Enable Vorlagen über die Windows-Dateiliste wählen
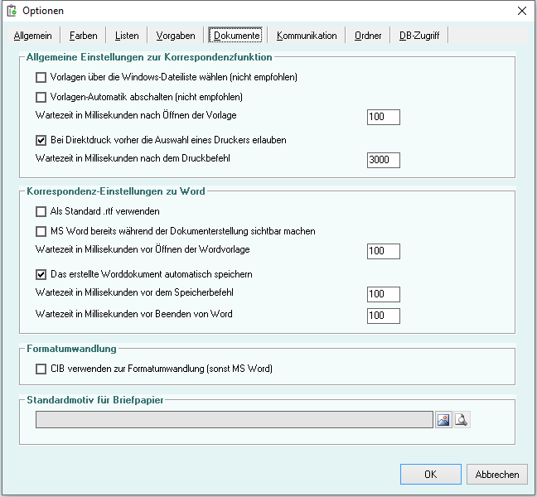Image resolution: width=537 pixels, height=497 pixels. (41, 77)
